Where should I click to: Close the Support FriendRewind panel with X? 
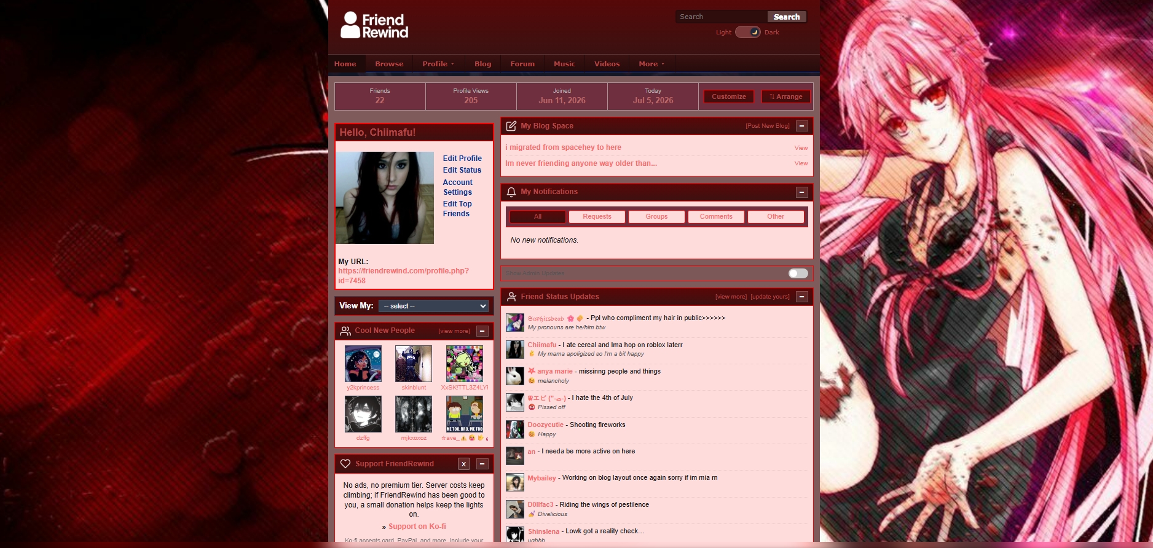click(464, 464)
